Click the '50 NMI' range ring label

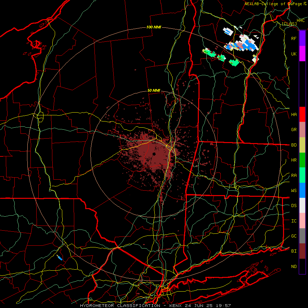154,91
